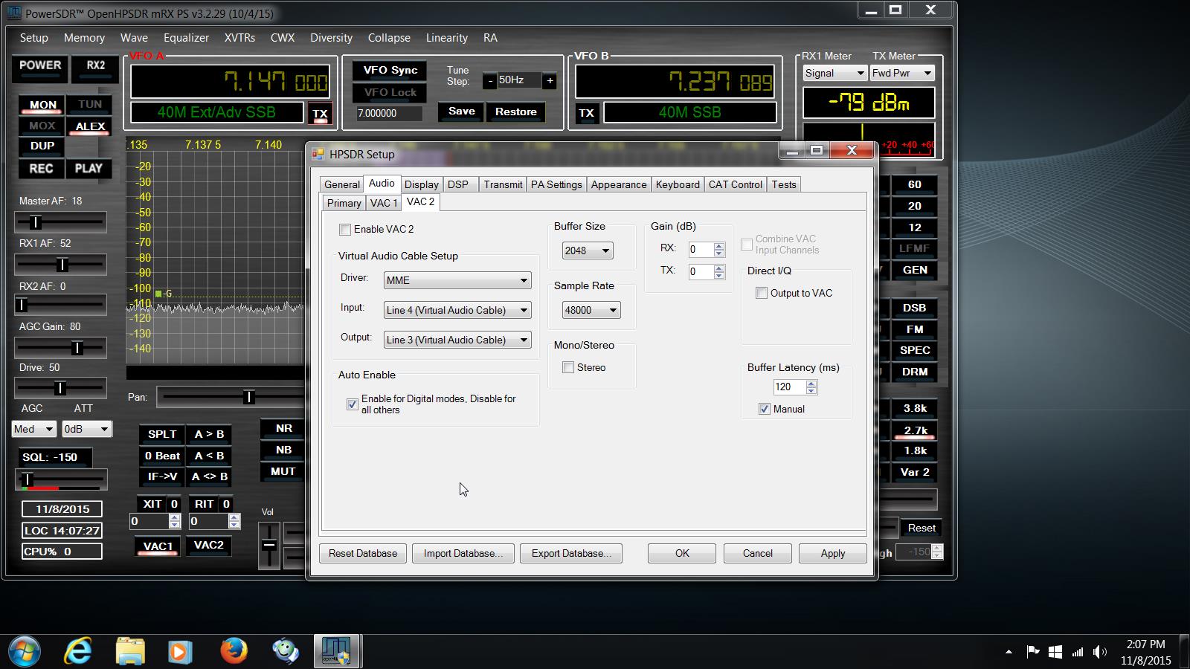1190x669 pixels.
Task: Click the PowerSDR taskbar icon
Action: [x=337, y=651]
